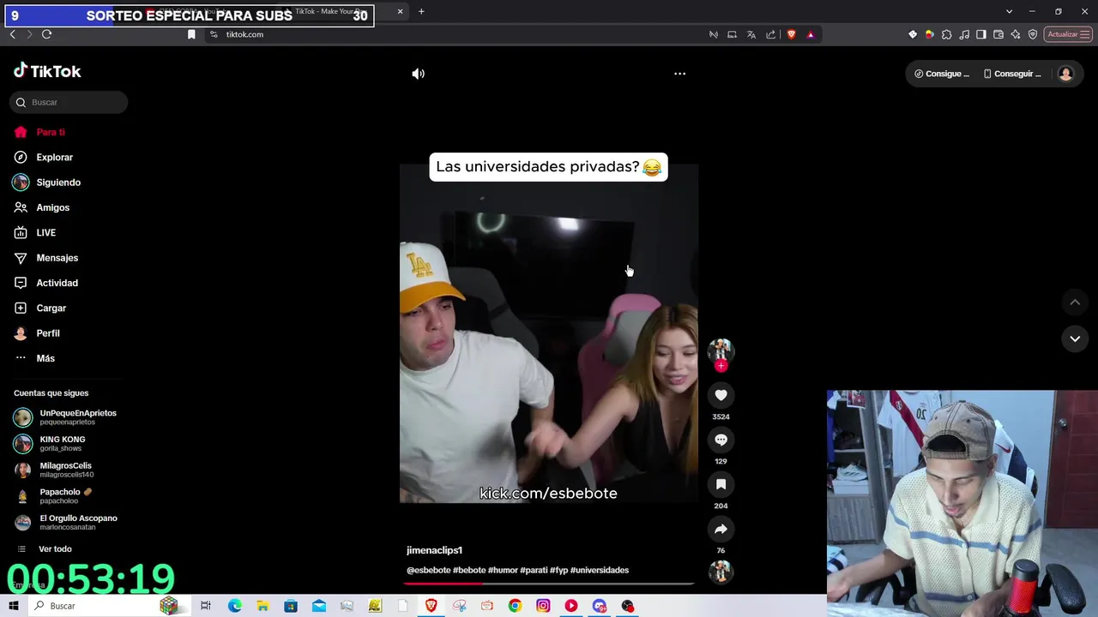
Task: Open El Orgullo Ascopano account
Action: [66, 522]
